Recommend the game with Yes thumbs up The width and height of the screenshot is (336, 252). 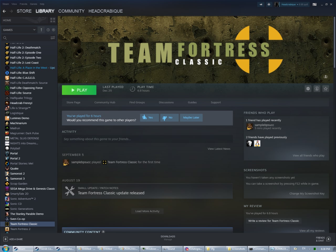pos(149,118)
